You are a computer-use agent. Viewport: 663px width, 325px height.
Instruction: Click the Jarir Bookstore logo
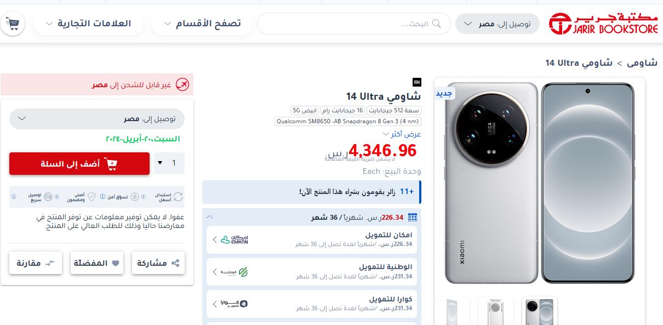pos(603,24)
